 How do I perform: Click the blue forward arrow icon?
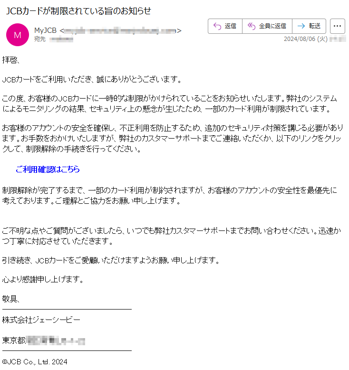pos(301,26)
